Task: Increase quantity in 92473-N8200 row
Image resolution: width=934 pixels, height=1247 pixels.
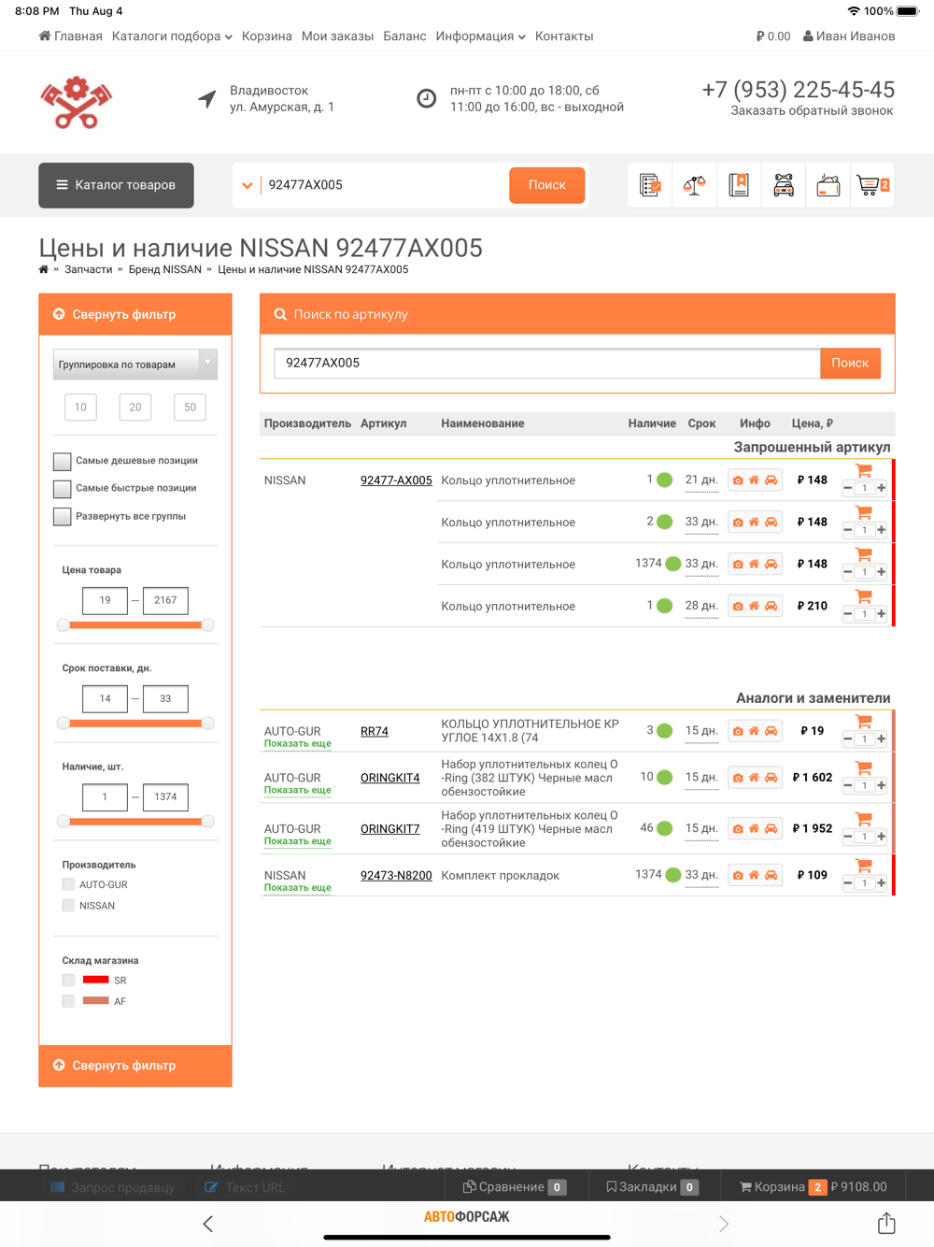Action: pyautogui.click(x=881, y=883)
